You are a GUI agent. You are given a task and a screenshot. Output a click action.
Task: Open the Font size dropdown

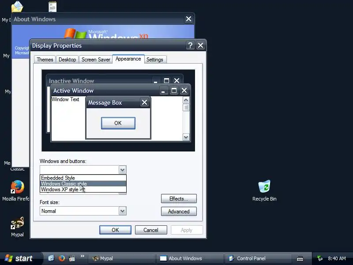point(123,211)
